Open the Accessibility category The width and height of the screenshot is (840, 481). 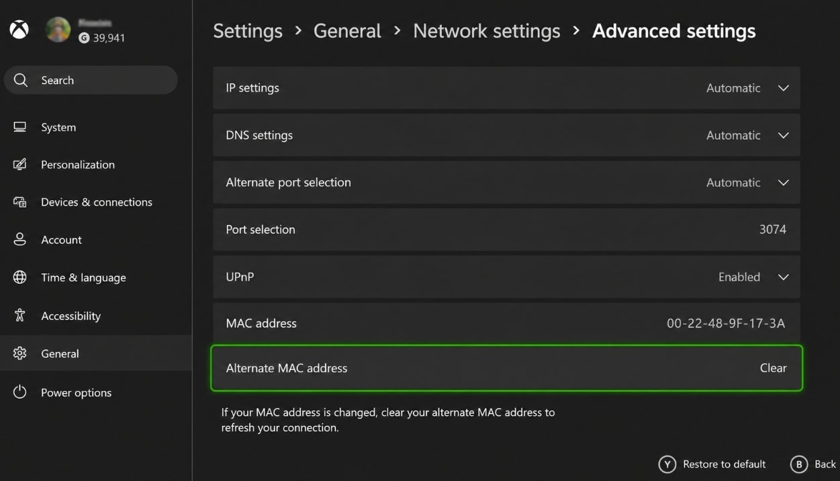click(x=71, y=316)
